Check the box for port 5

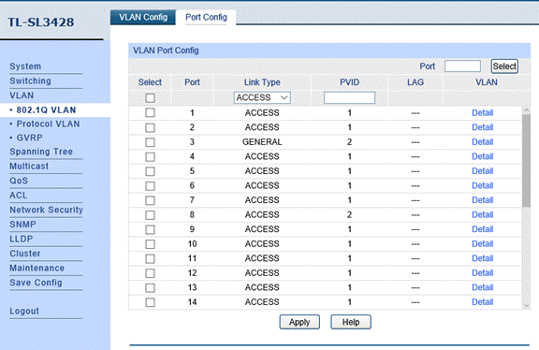click(x=150, y=171)
